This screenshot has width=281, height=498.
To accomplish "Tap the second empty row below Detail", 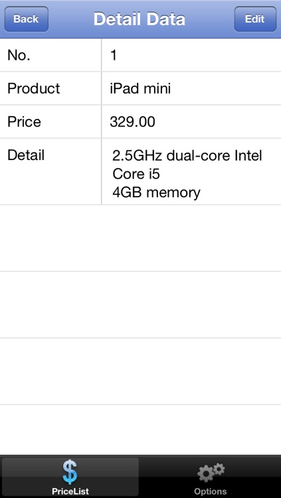I will click(141, 305).
